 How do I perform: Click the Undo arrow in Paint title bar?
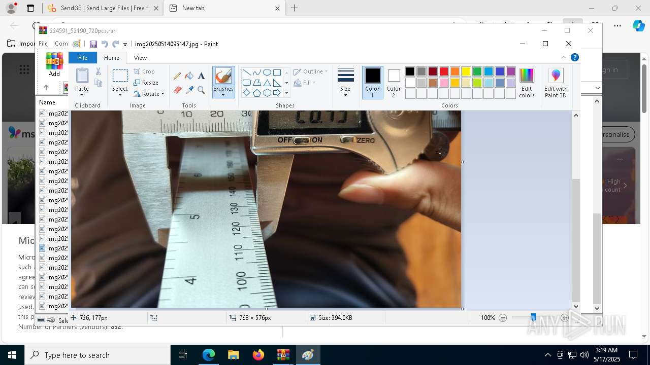tap(105, 44)
